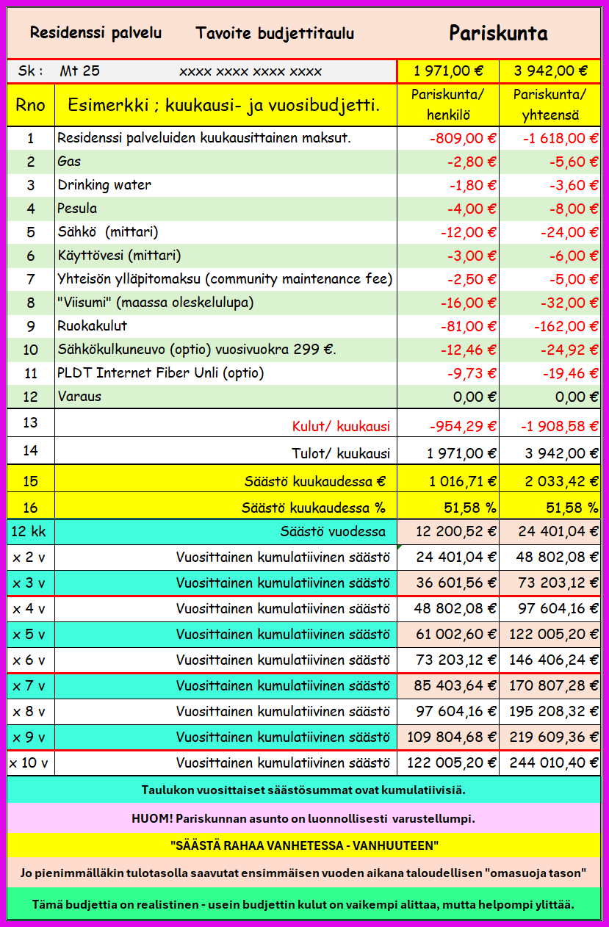Click the 'Rno' column header
The height and width of the screenshot is (927, 609).
pyautogui.click(x=31, y=105)
